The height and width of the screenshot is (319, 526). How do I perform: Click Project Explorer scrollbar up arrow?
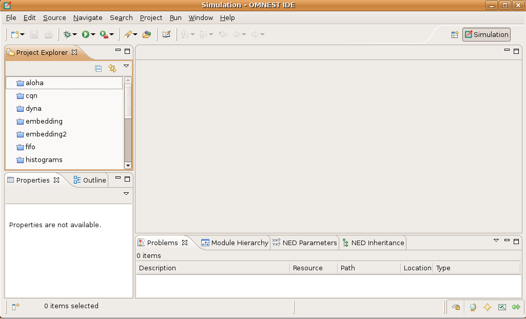click(x=128, y=80)
